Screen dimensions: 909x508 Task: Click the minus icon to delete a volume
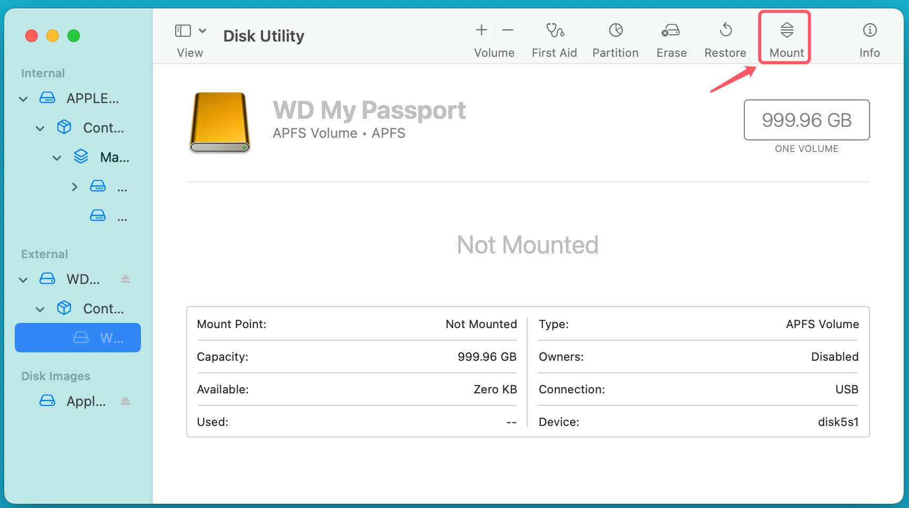pyautogui.click(x=508, y=30)
